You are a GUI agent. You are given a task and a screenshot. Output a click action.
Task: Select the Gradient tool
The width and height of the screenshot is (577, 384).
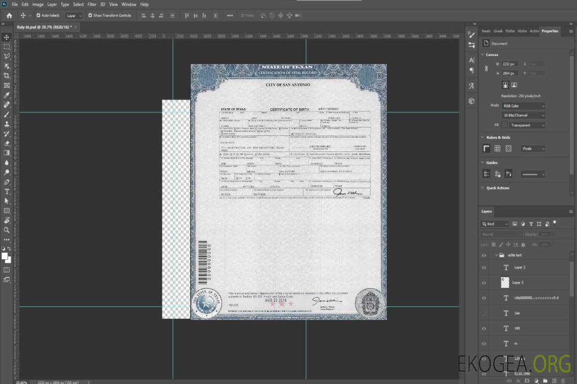[x=6, y=153]
